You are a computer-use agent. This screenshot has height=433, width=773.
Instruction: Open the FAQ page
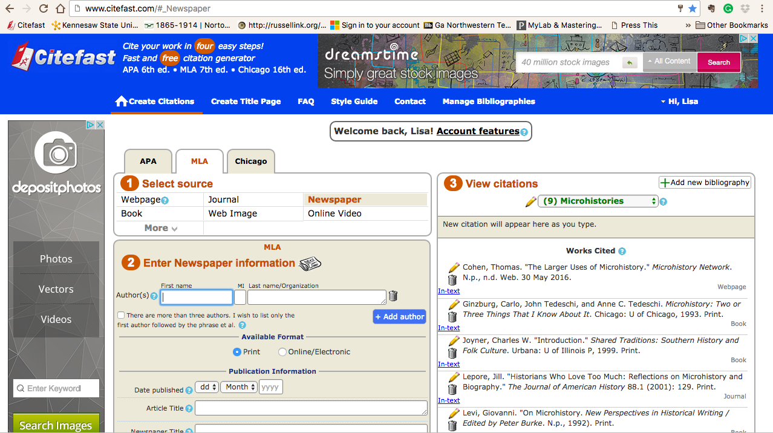click(306, 102)
